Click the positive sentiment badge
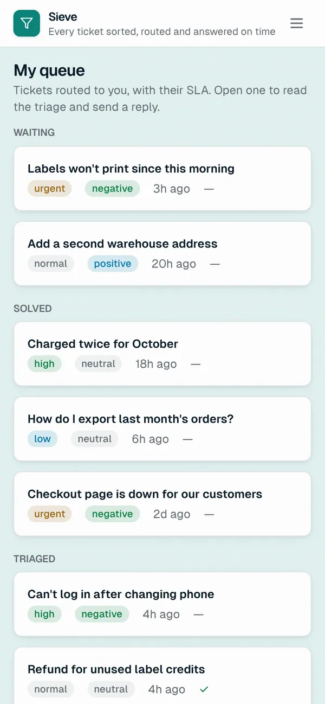Image resolution: width=325 pixels, height=704 pixels. point(113,264)
